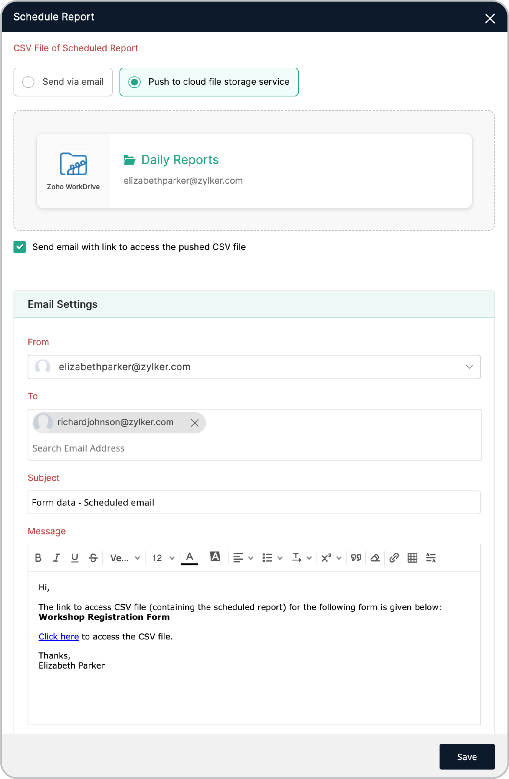Edit the Subject field text
This screenshot has height=779, width=509.
pos(254,503)
